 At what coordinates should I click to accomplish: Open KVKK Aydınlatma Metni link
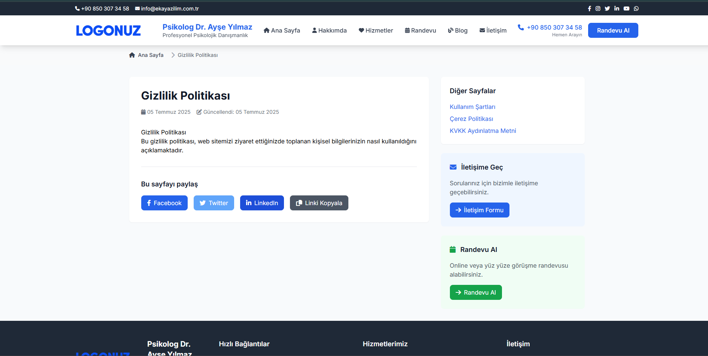482,131
